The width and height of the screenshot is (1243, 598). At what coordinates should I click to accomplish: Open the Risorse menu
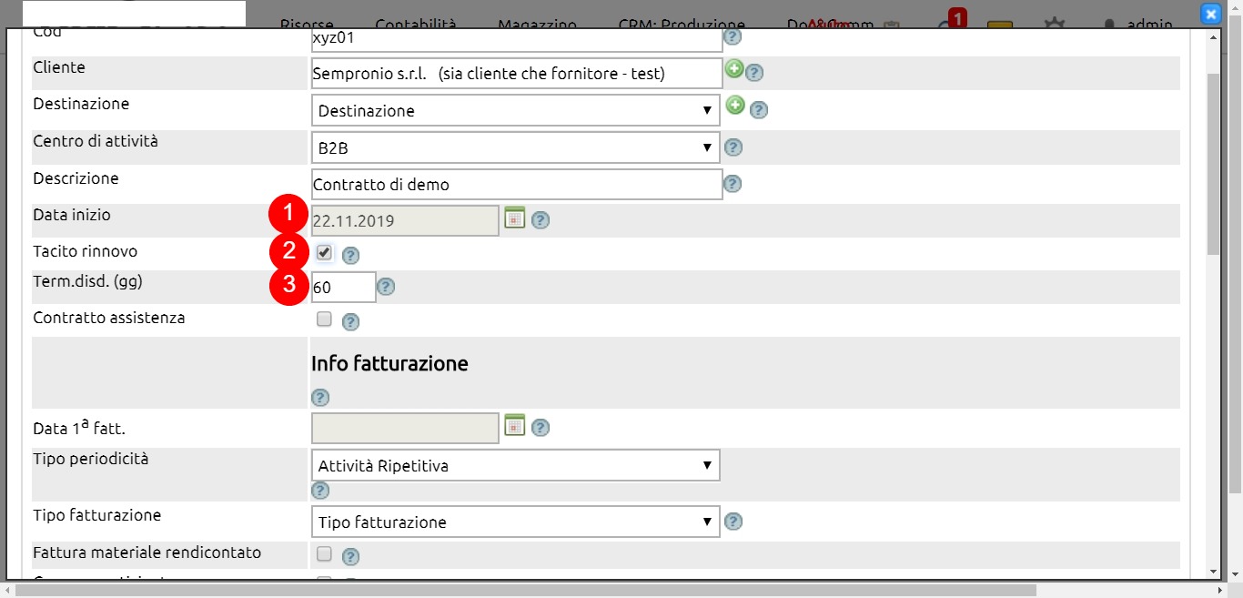[x=307, y=25]
